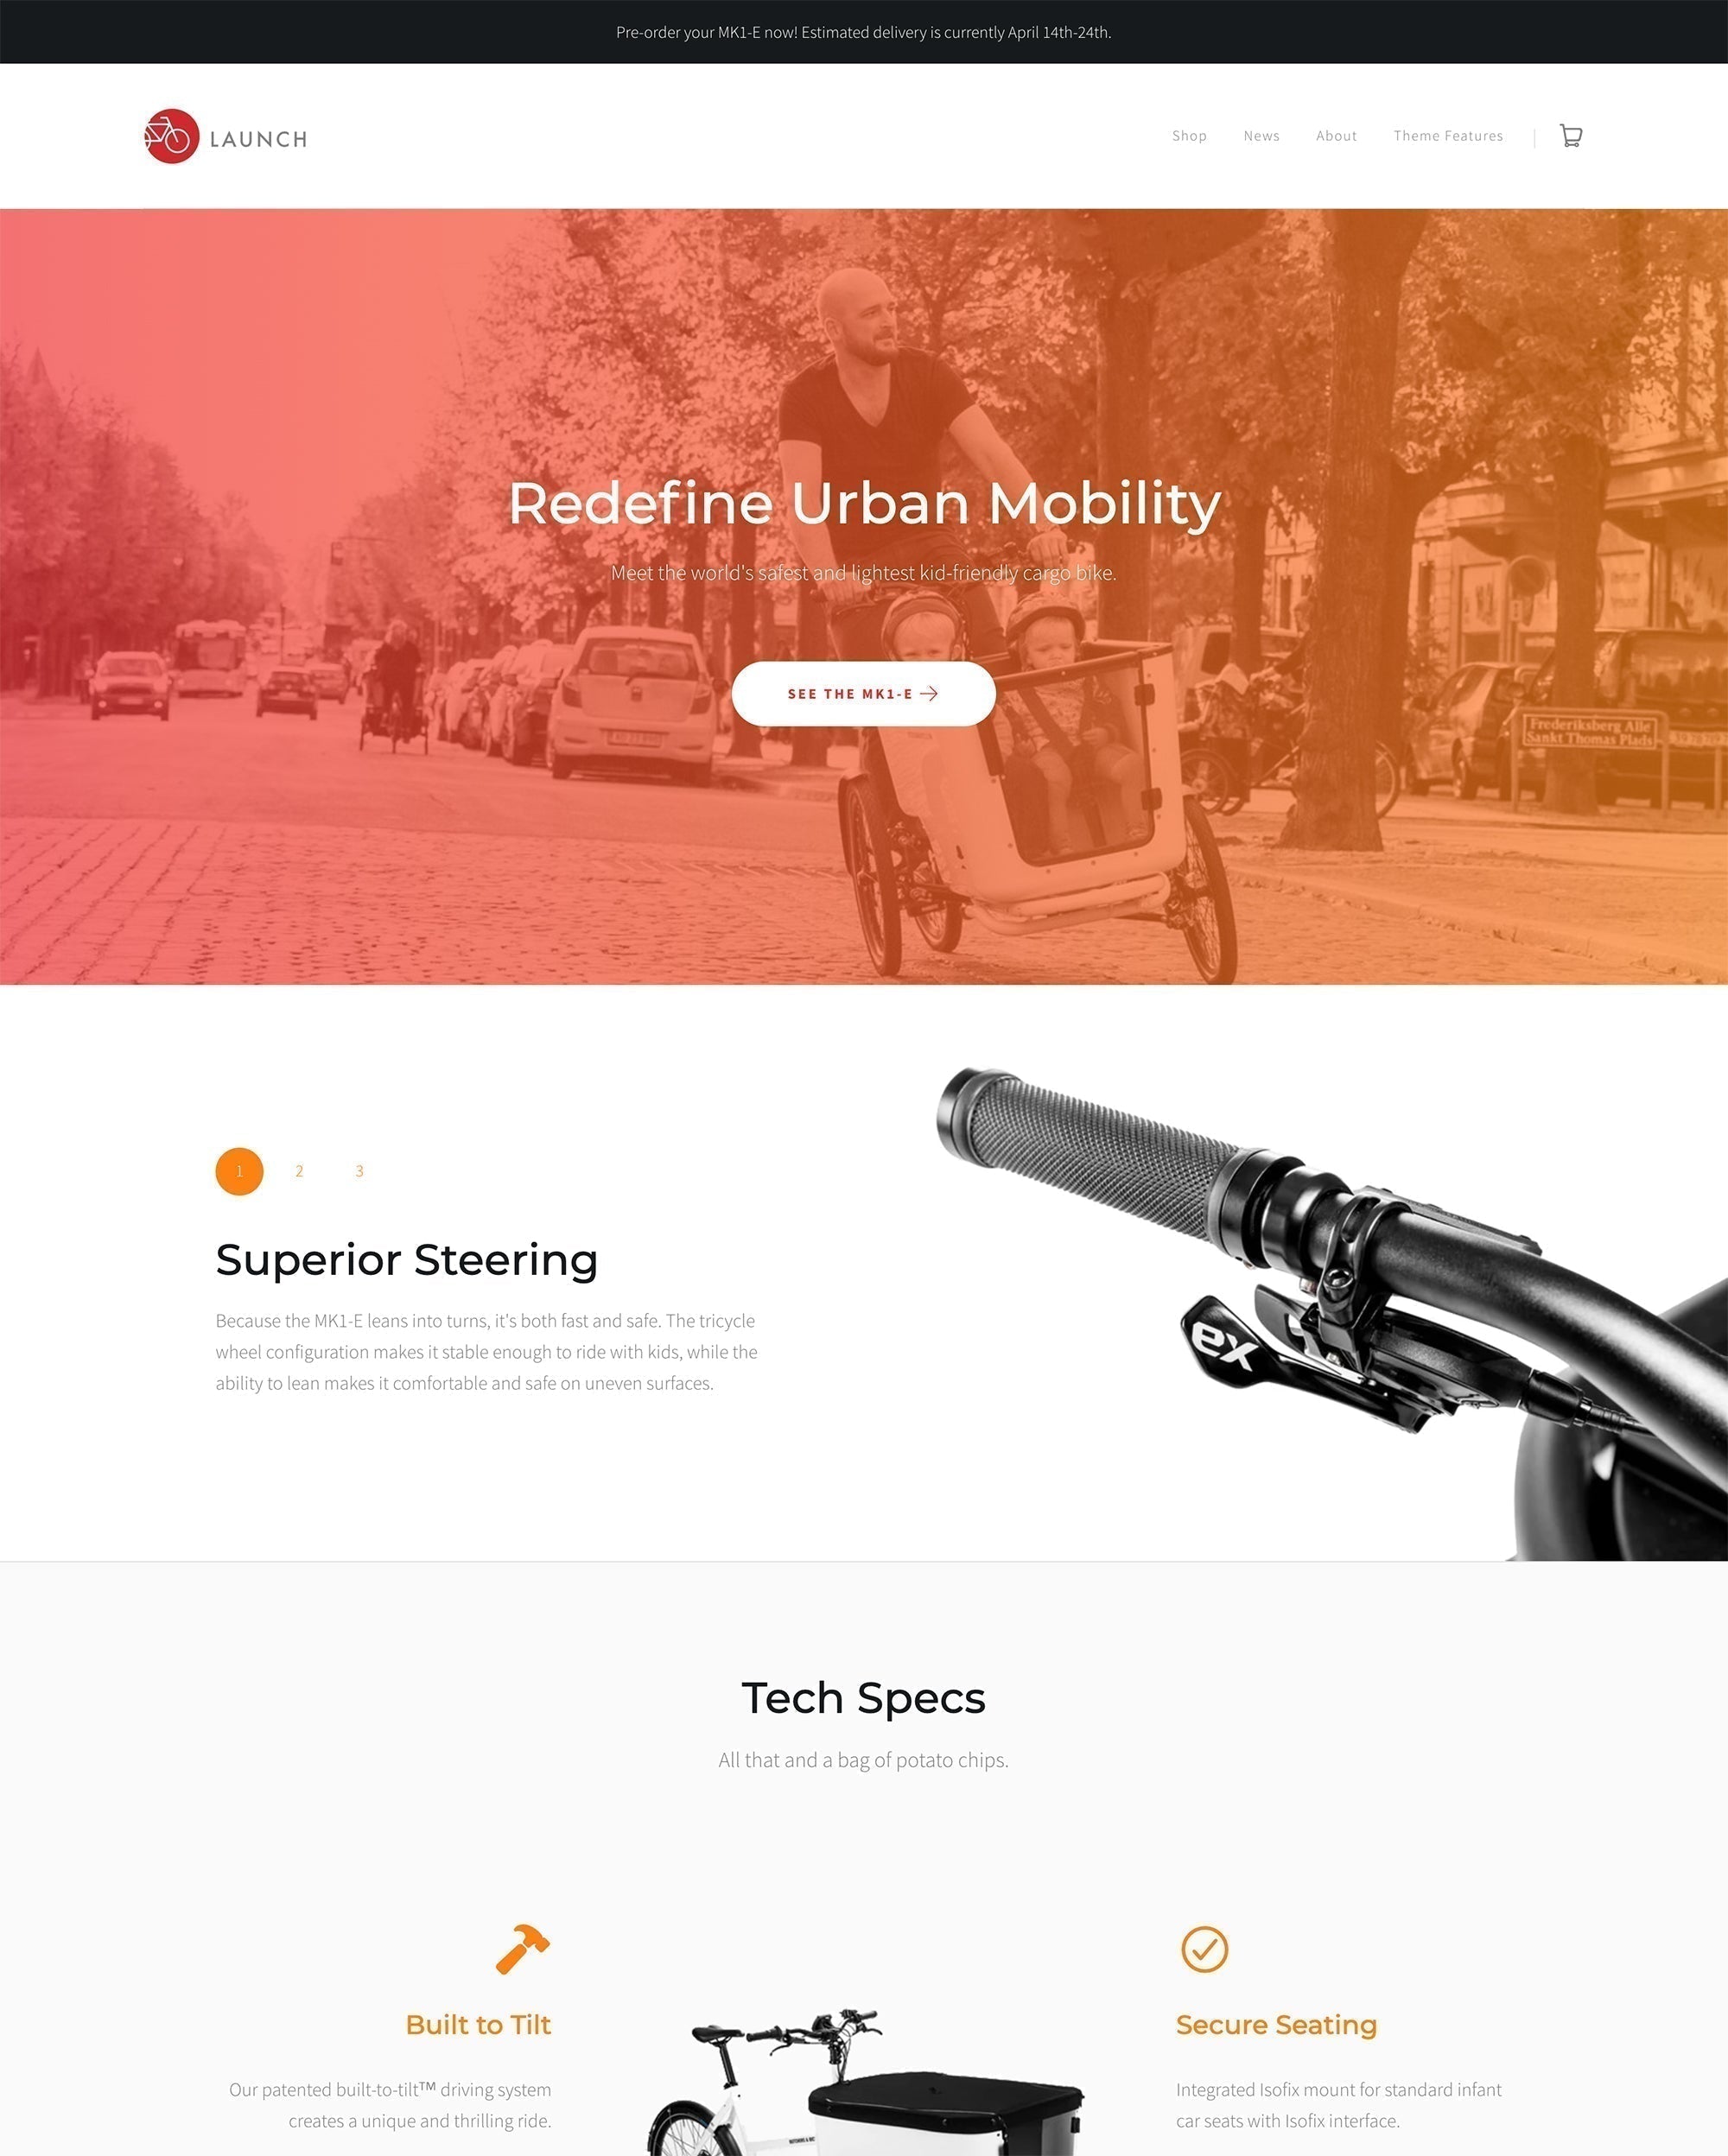
Task: Click the 'Pre-order your MK1-E now' banner link
Action: (x=862, y=32)
